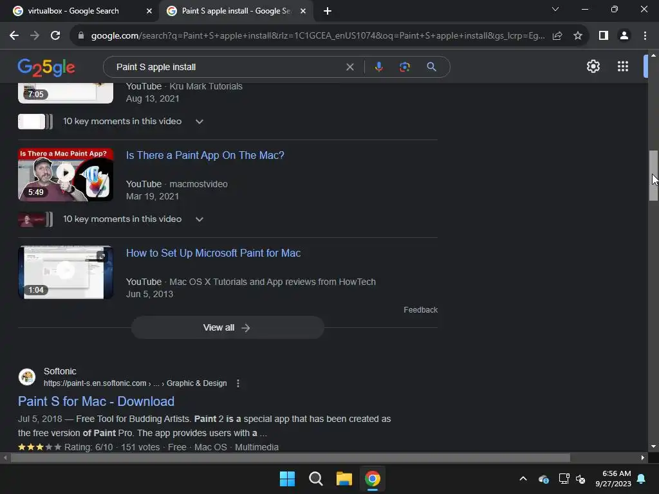Close the virtualbox Google Search tab
659x494 pixels.
(x=149, y=11)
